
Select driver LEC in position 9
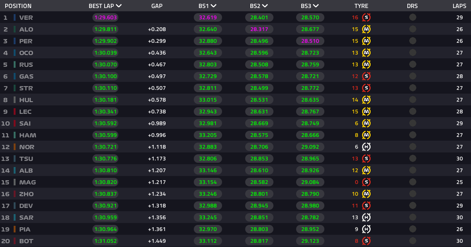(x=25, y=112)
